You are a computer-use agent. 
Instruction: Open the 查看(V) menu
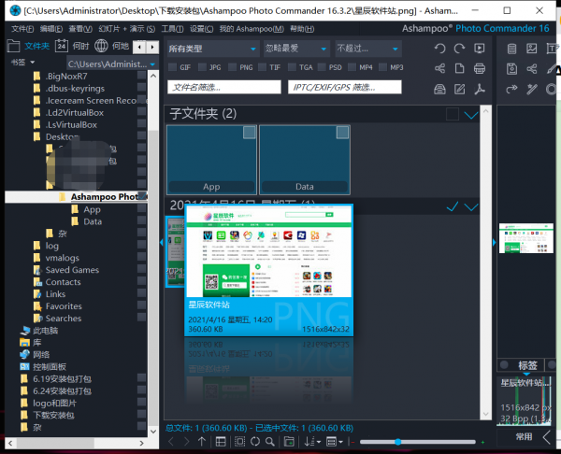(x=80, y=29)
